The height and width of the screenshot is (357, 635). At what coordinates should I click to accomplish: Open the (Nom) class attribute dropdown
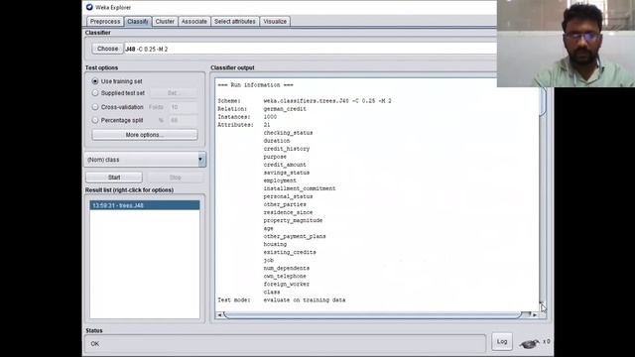click(x=146, y=160)
